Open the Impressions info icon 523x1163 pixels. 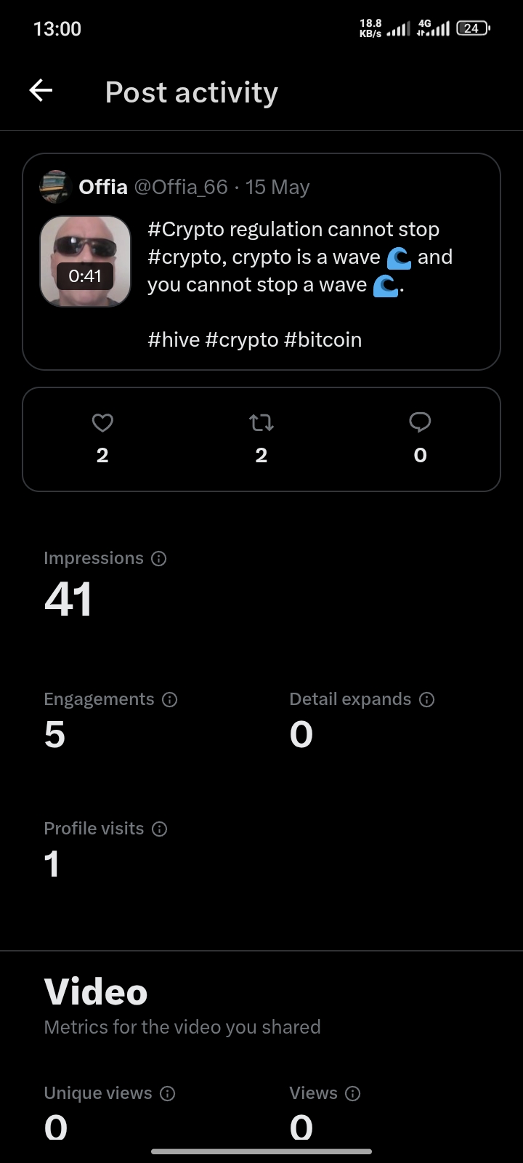tap(158, 558)
